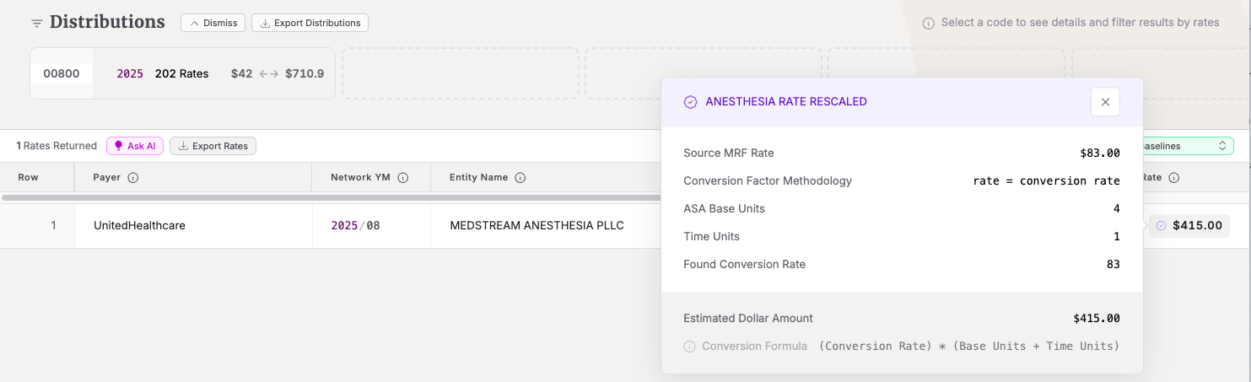Click the Export Rates button
The image size is (1251, 382).
[213, 146]
